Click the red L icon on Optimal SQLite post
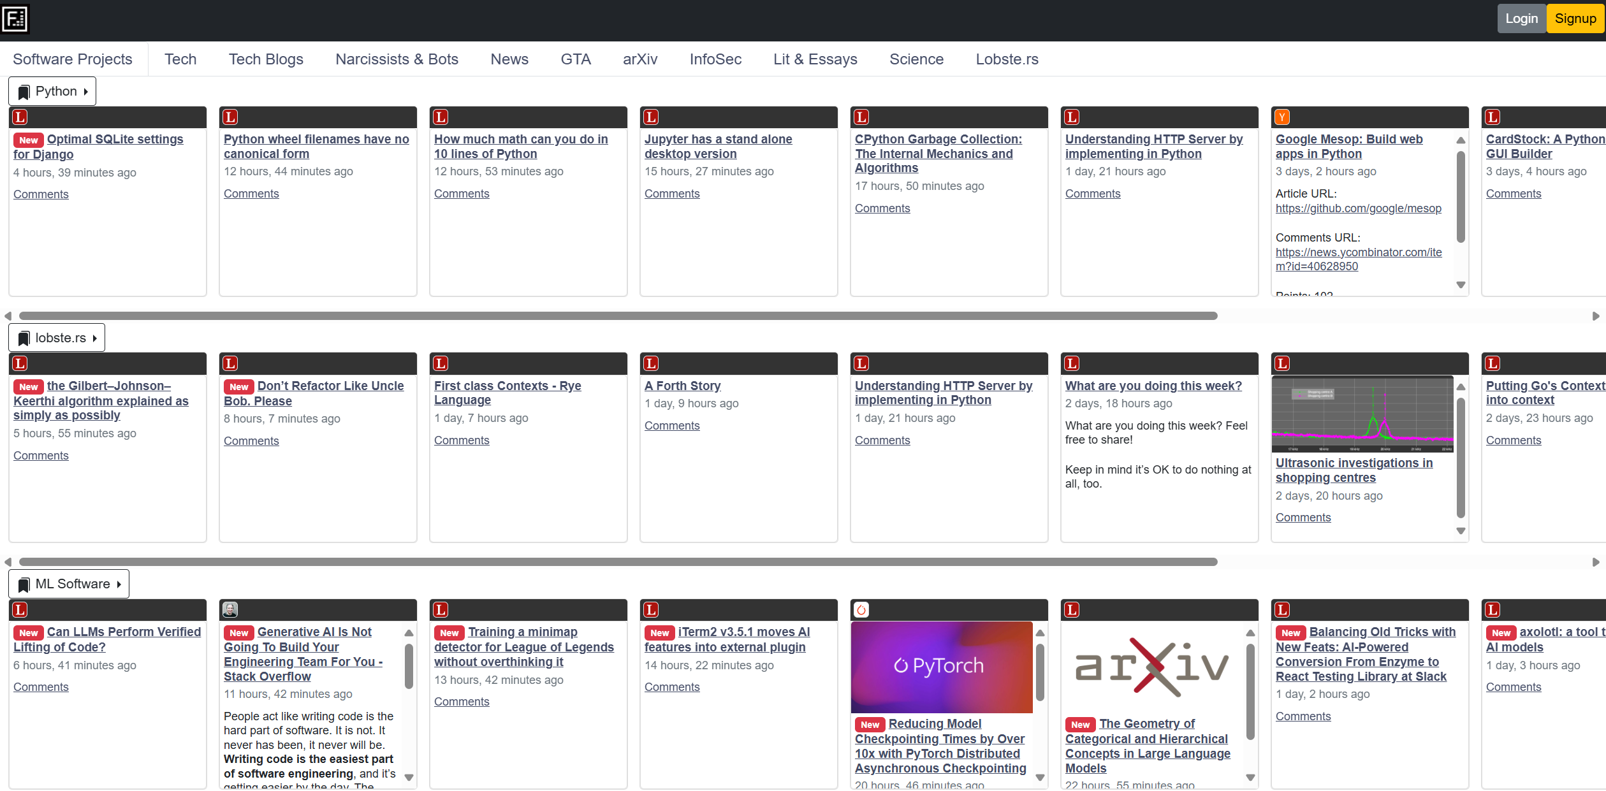Image resolution: width=1606 pixels, height=791 pixels. pyautogui.click(x=20, y=117)
